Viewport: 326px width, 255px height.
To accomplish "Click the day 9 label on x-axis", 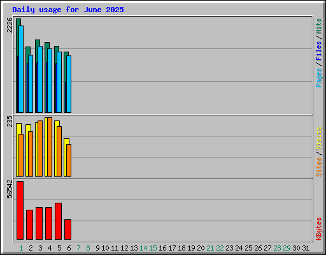I will coord(97,248).
